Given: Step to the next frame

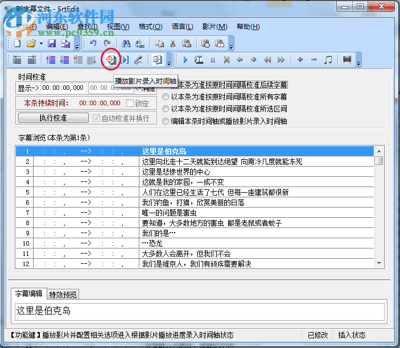Looking at the screenshot, I should (226, 60).
